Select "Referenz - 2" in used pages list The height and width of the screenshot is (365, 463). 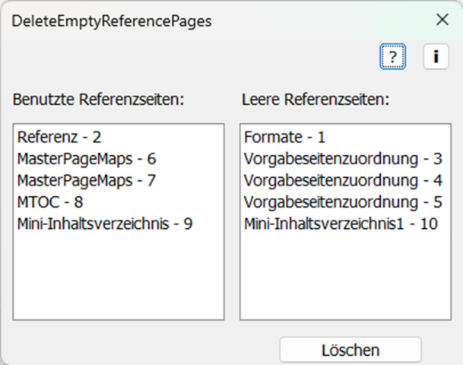point(59,138)
